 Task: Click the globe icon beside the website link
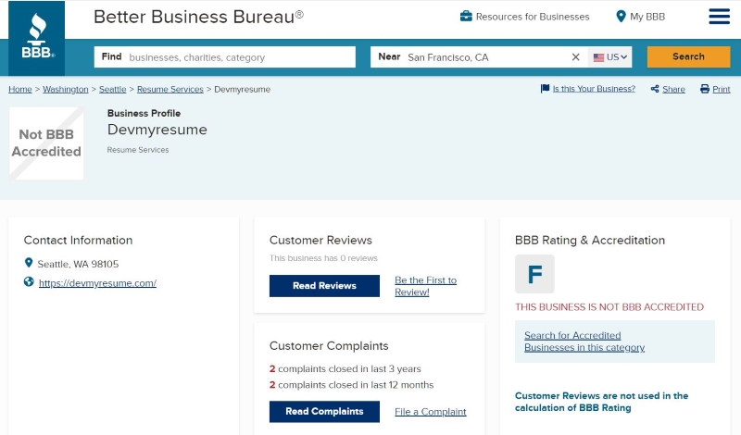29,282
